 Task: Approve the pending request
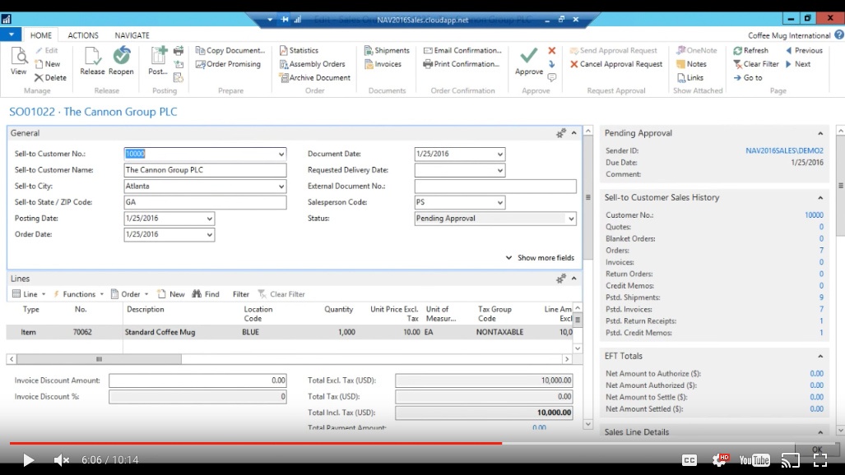529,62
